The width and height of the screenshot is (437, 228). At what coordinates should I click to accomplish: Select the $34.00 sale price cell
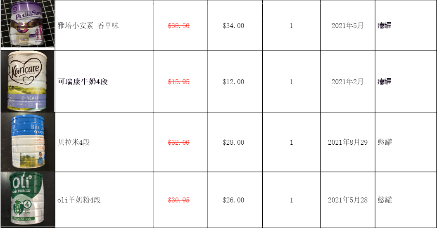coord(233,26)
